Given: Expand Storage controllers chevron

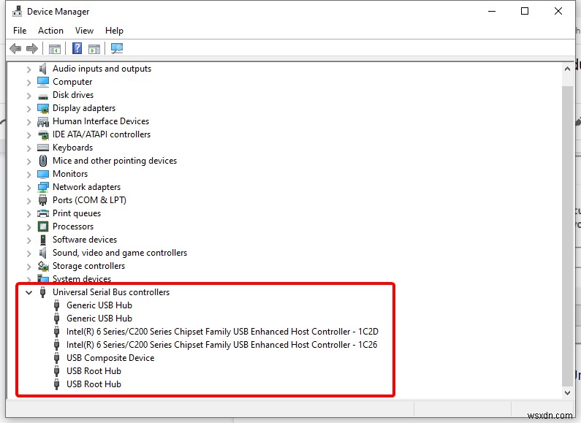Looking at the screenshot, I should tap(29, 267).
